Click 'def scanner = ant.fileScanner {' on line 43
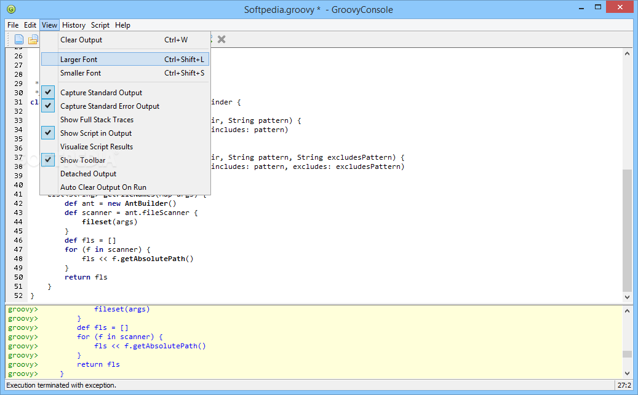Viewport: 638px width, 395px height. pyautogui.click(x=131, y=213)
